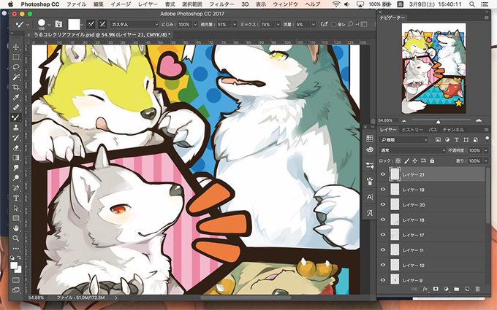497x310 pixels.
Task: Expand the にじみ value dropdown arrow
Action: [x=195, y=24]
